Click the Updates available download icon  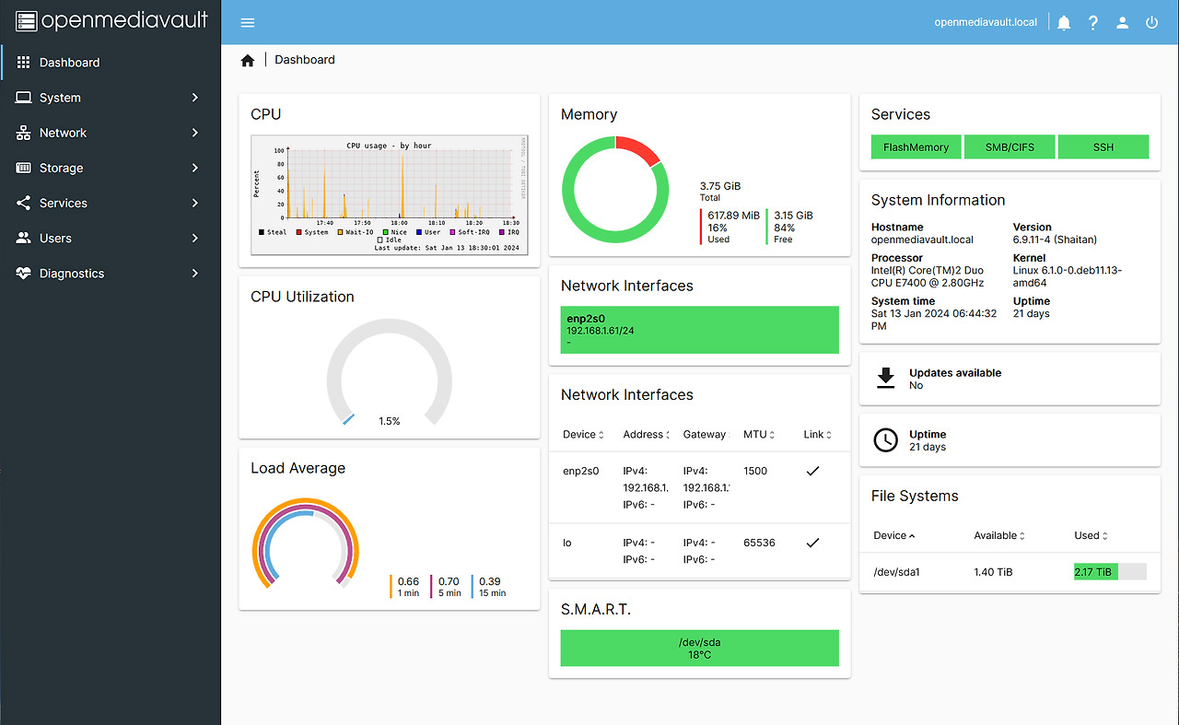click(885, 378)
